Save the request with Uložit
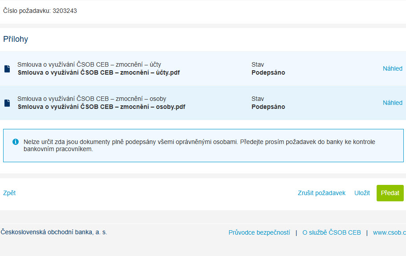Screen dimensions: 406x256 [362, 193]
